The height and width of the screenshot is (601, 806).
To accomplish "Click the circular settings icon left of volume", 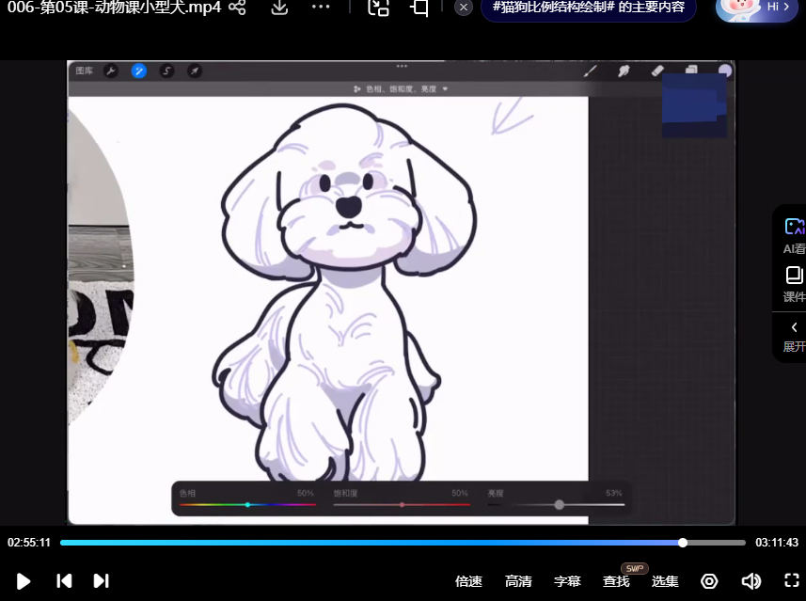I will (x=710, y=581).
